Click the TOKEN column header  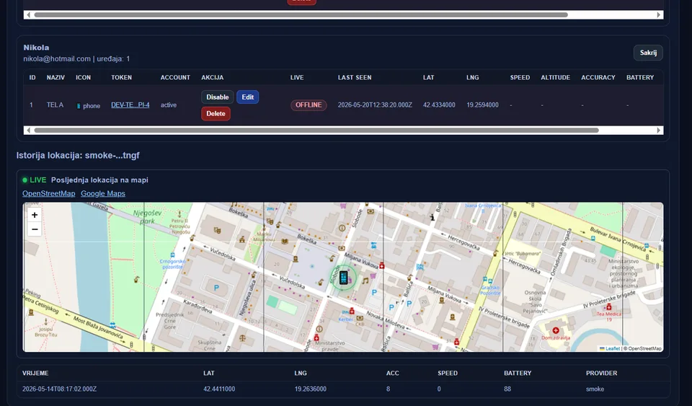point(121,77)
